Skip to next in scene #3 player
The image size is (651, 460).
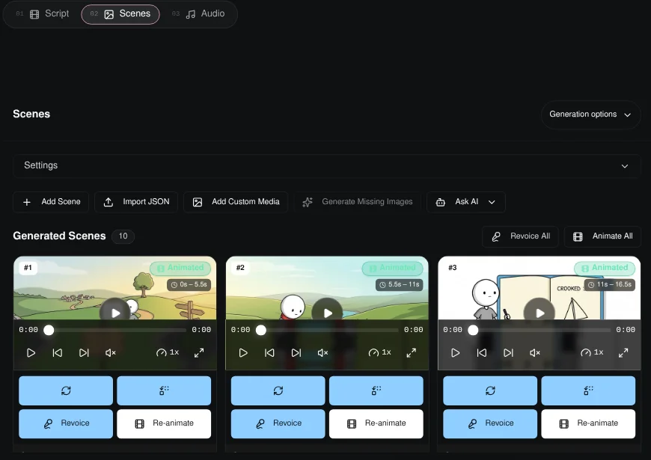point(508,353)
